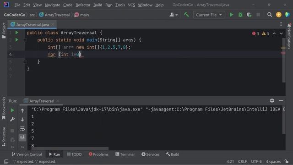This screenshot has height=165, width=293.
Task: Open Version Control tool window button
Action: [x=27, y=154]
